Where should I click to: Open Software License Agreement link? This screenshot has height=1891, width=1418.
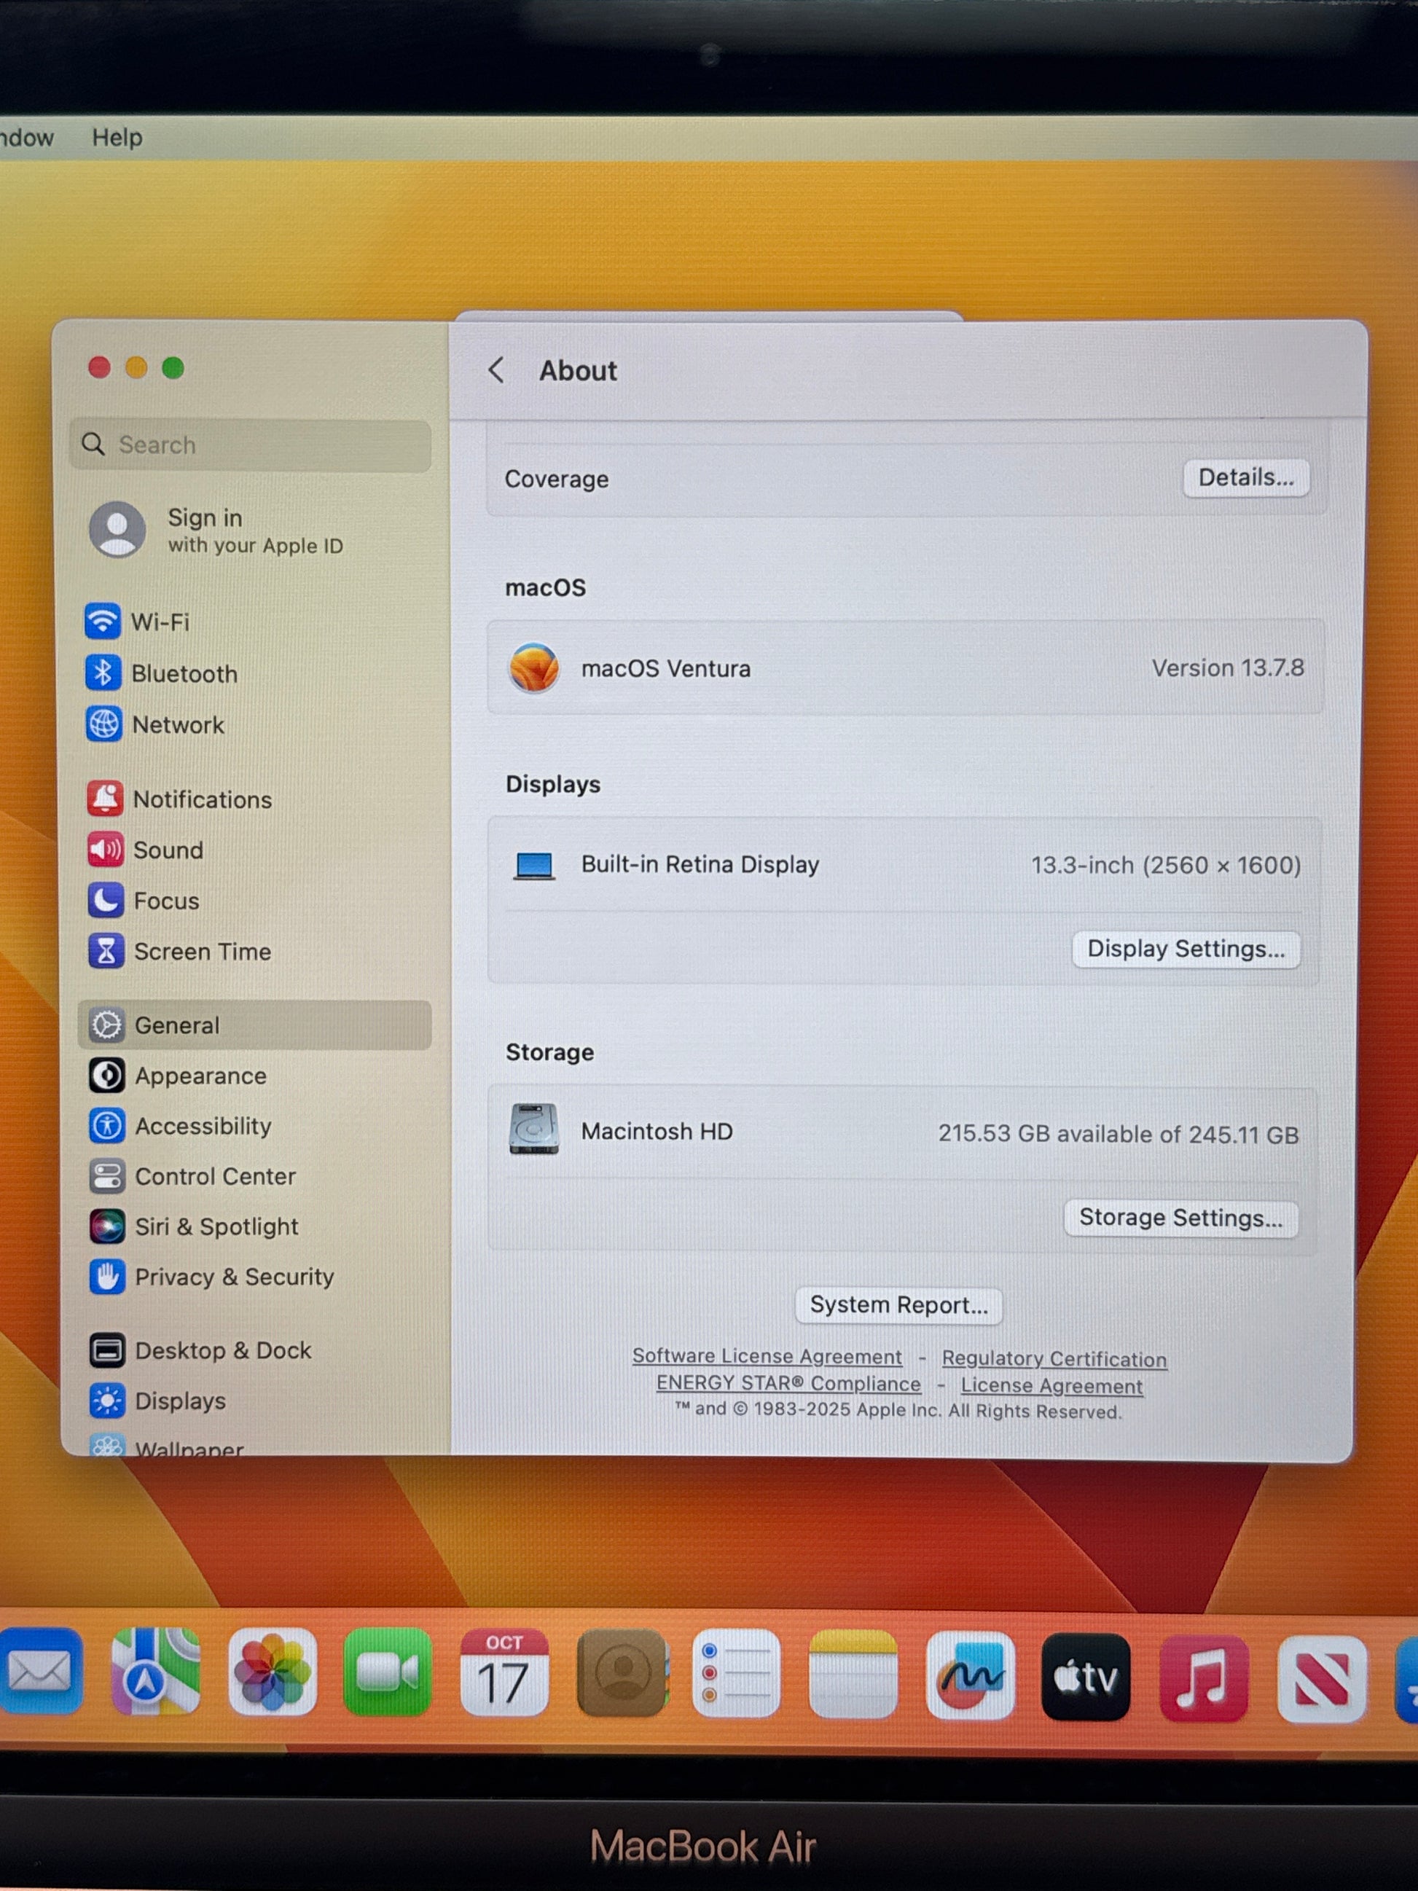[x=767, y=1357]
